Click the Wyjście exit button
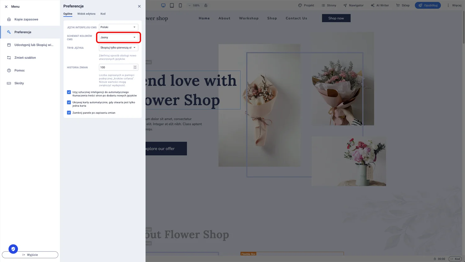The height and width of the screenshot is (262, 465). pyautogui.click(x=30, y=255)
